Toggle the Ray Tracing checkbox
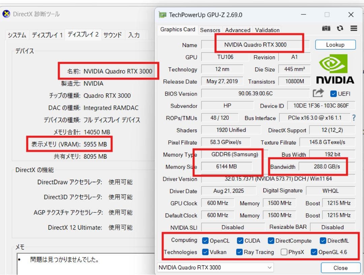 239,252
